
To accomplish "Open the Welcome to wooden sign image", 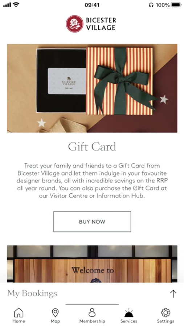I will (92, 264).
